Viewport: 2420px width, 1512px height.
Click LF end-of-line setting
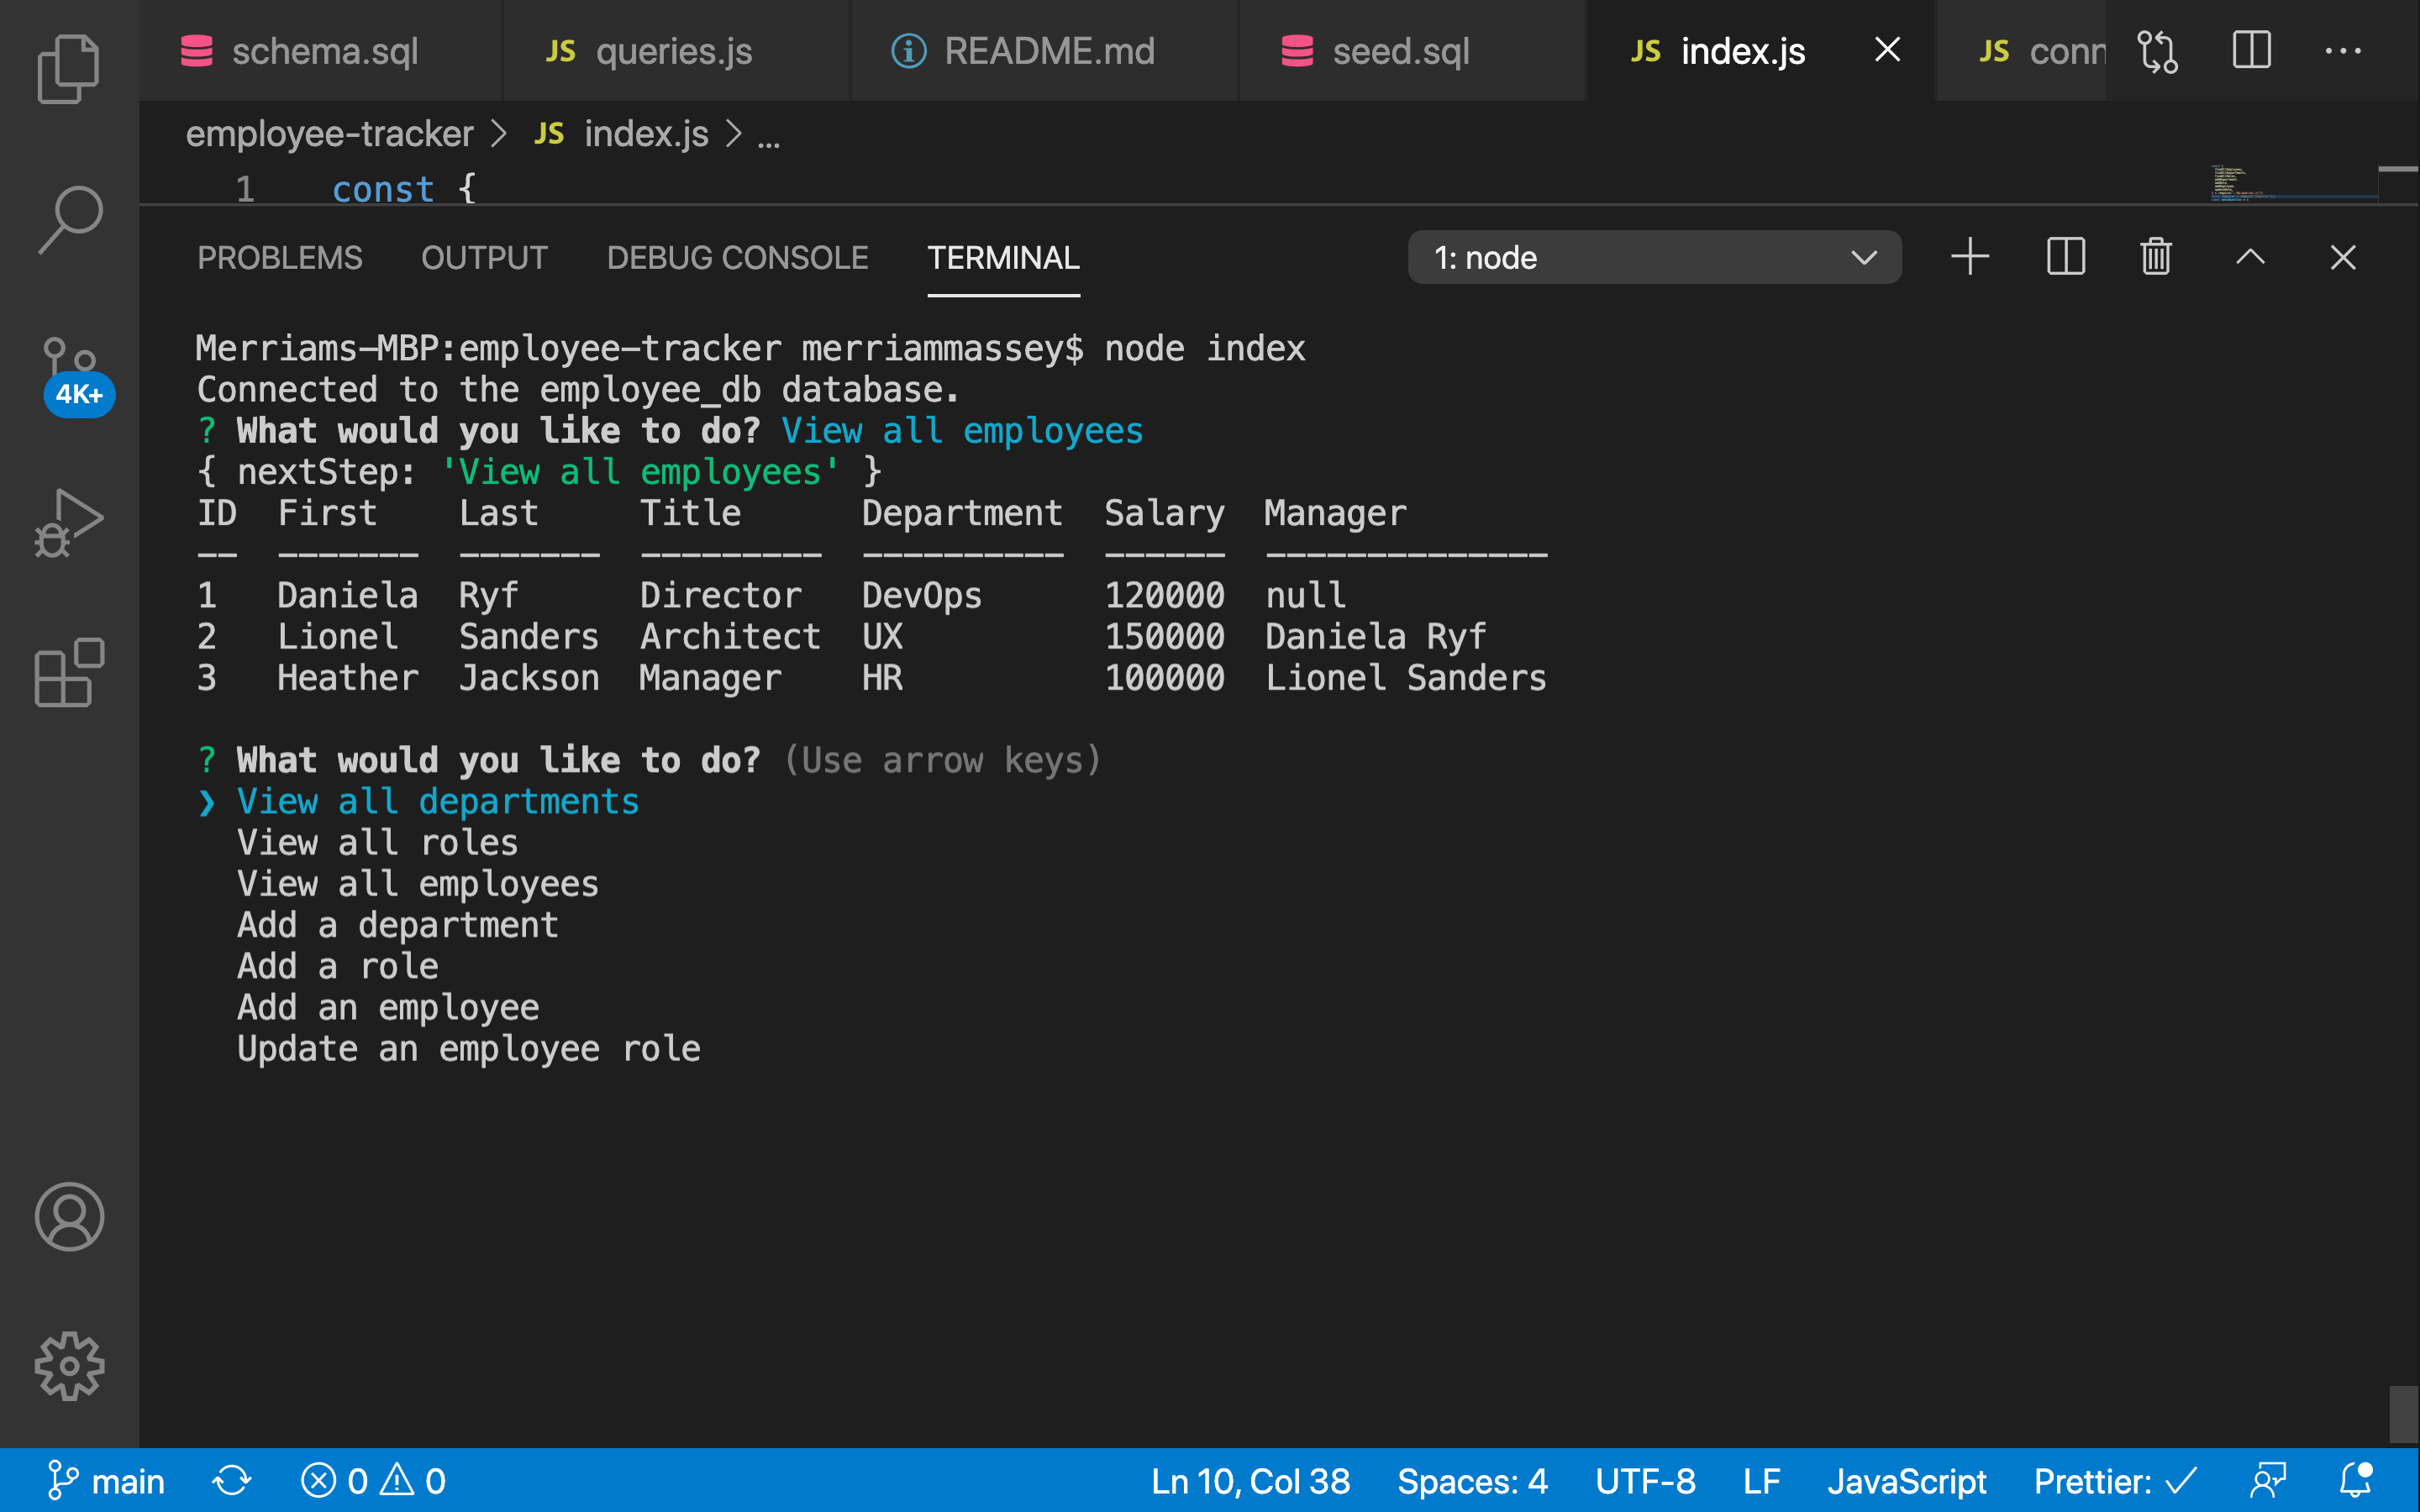pos(1761,1481)
